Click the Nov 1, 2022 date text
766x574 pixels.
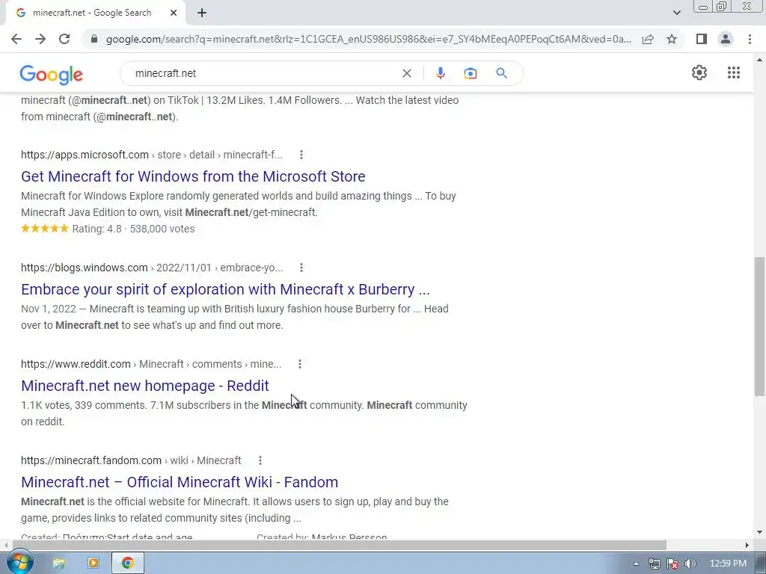tap(49, 309)
